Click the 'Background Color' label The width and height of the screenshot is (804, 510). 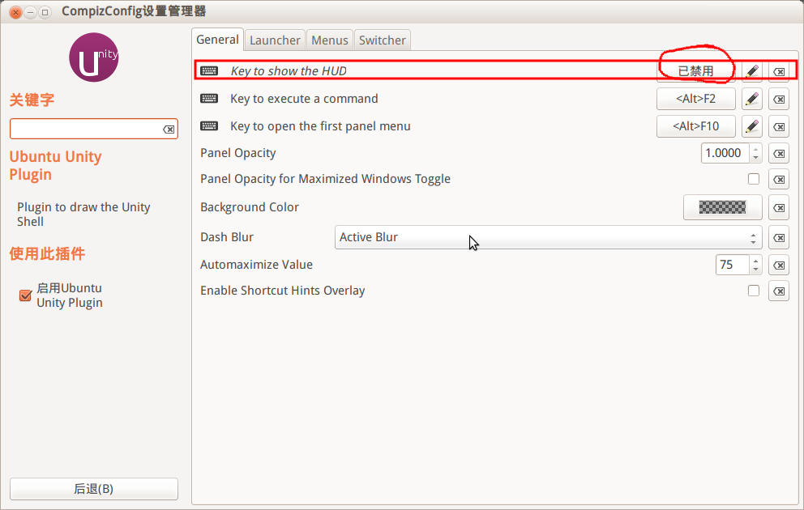249,207
